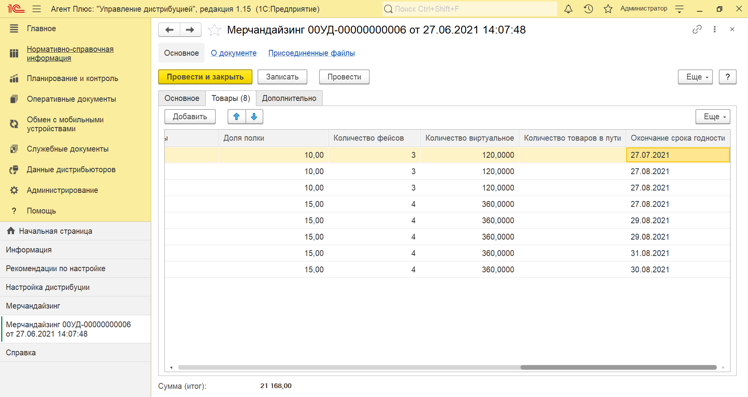Open Начальная страница home icon
The width and height of the screenshot is (748, 397).
[11, 231]
